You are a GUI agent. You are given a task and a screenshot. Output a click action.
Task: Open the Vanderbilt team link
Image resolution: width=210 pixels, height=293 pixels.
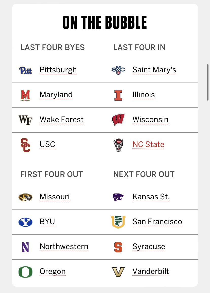pyautogui.click(x=151, y=271)
